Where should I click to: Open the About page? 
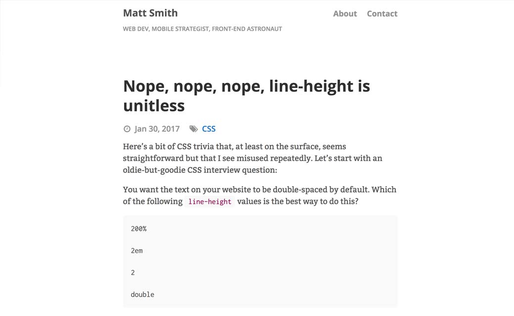[x=345, y=14]
